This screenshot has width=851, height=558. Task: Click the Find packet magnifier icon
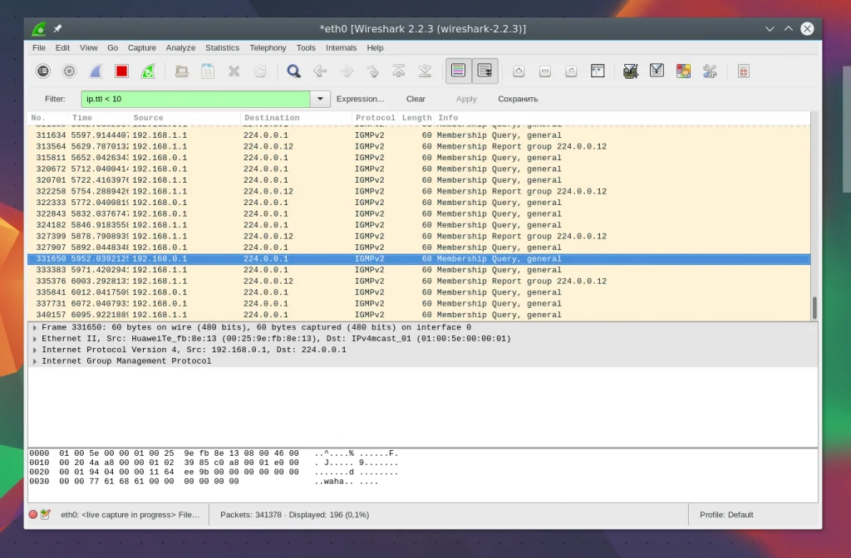pos(293,71)
